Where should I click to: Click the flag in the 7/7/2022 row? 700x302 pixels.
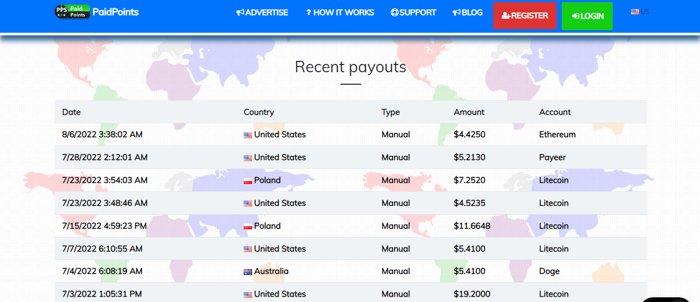click(248, 250)
